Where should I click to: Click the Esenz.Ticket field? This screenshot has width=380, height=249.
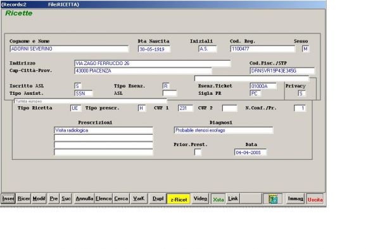pos(263,86)
